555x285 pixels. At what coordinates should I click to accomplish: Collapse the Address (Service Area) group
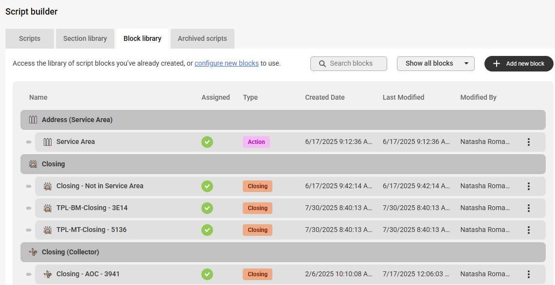click(283, 120)
